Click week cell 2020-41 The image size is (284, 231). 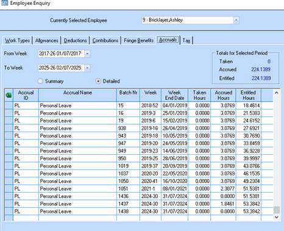click(151, 181)
